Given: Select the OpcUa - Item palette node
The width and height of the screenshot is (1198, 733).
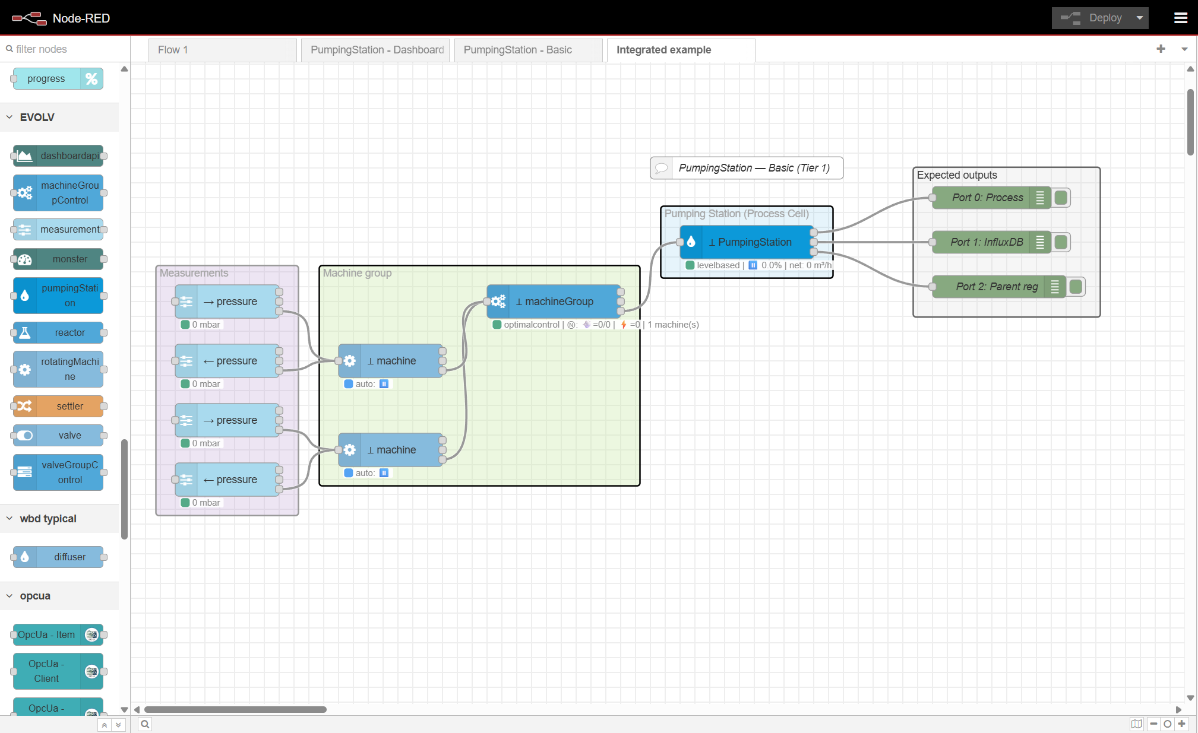Looking at the screenshot, I should coord(58,634).
